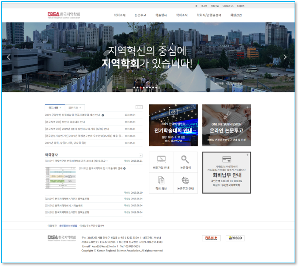Image resolution: width=299 pixels, height=267 pixels.
Task: Click the KRSA 한국지역학회 header logo
Action: 64,15
